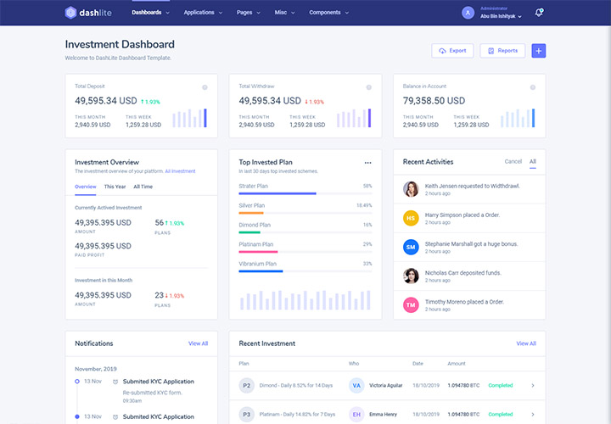The height and width of the screenshot is (424, 611).
Task: Click the DashLite logo icon
Action: [71, 13]
